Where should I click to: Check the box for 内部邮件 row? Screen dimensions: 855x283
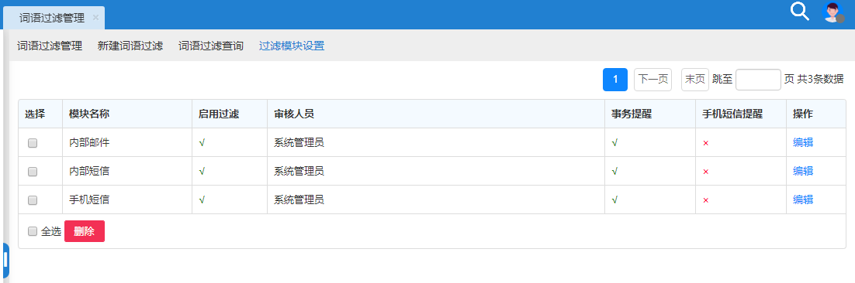[33, 143]
